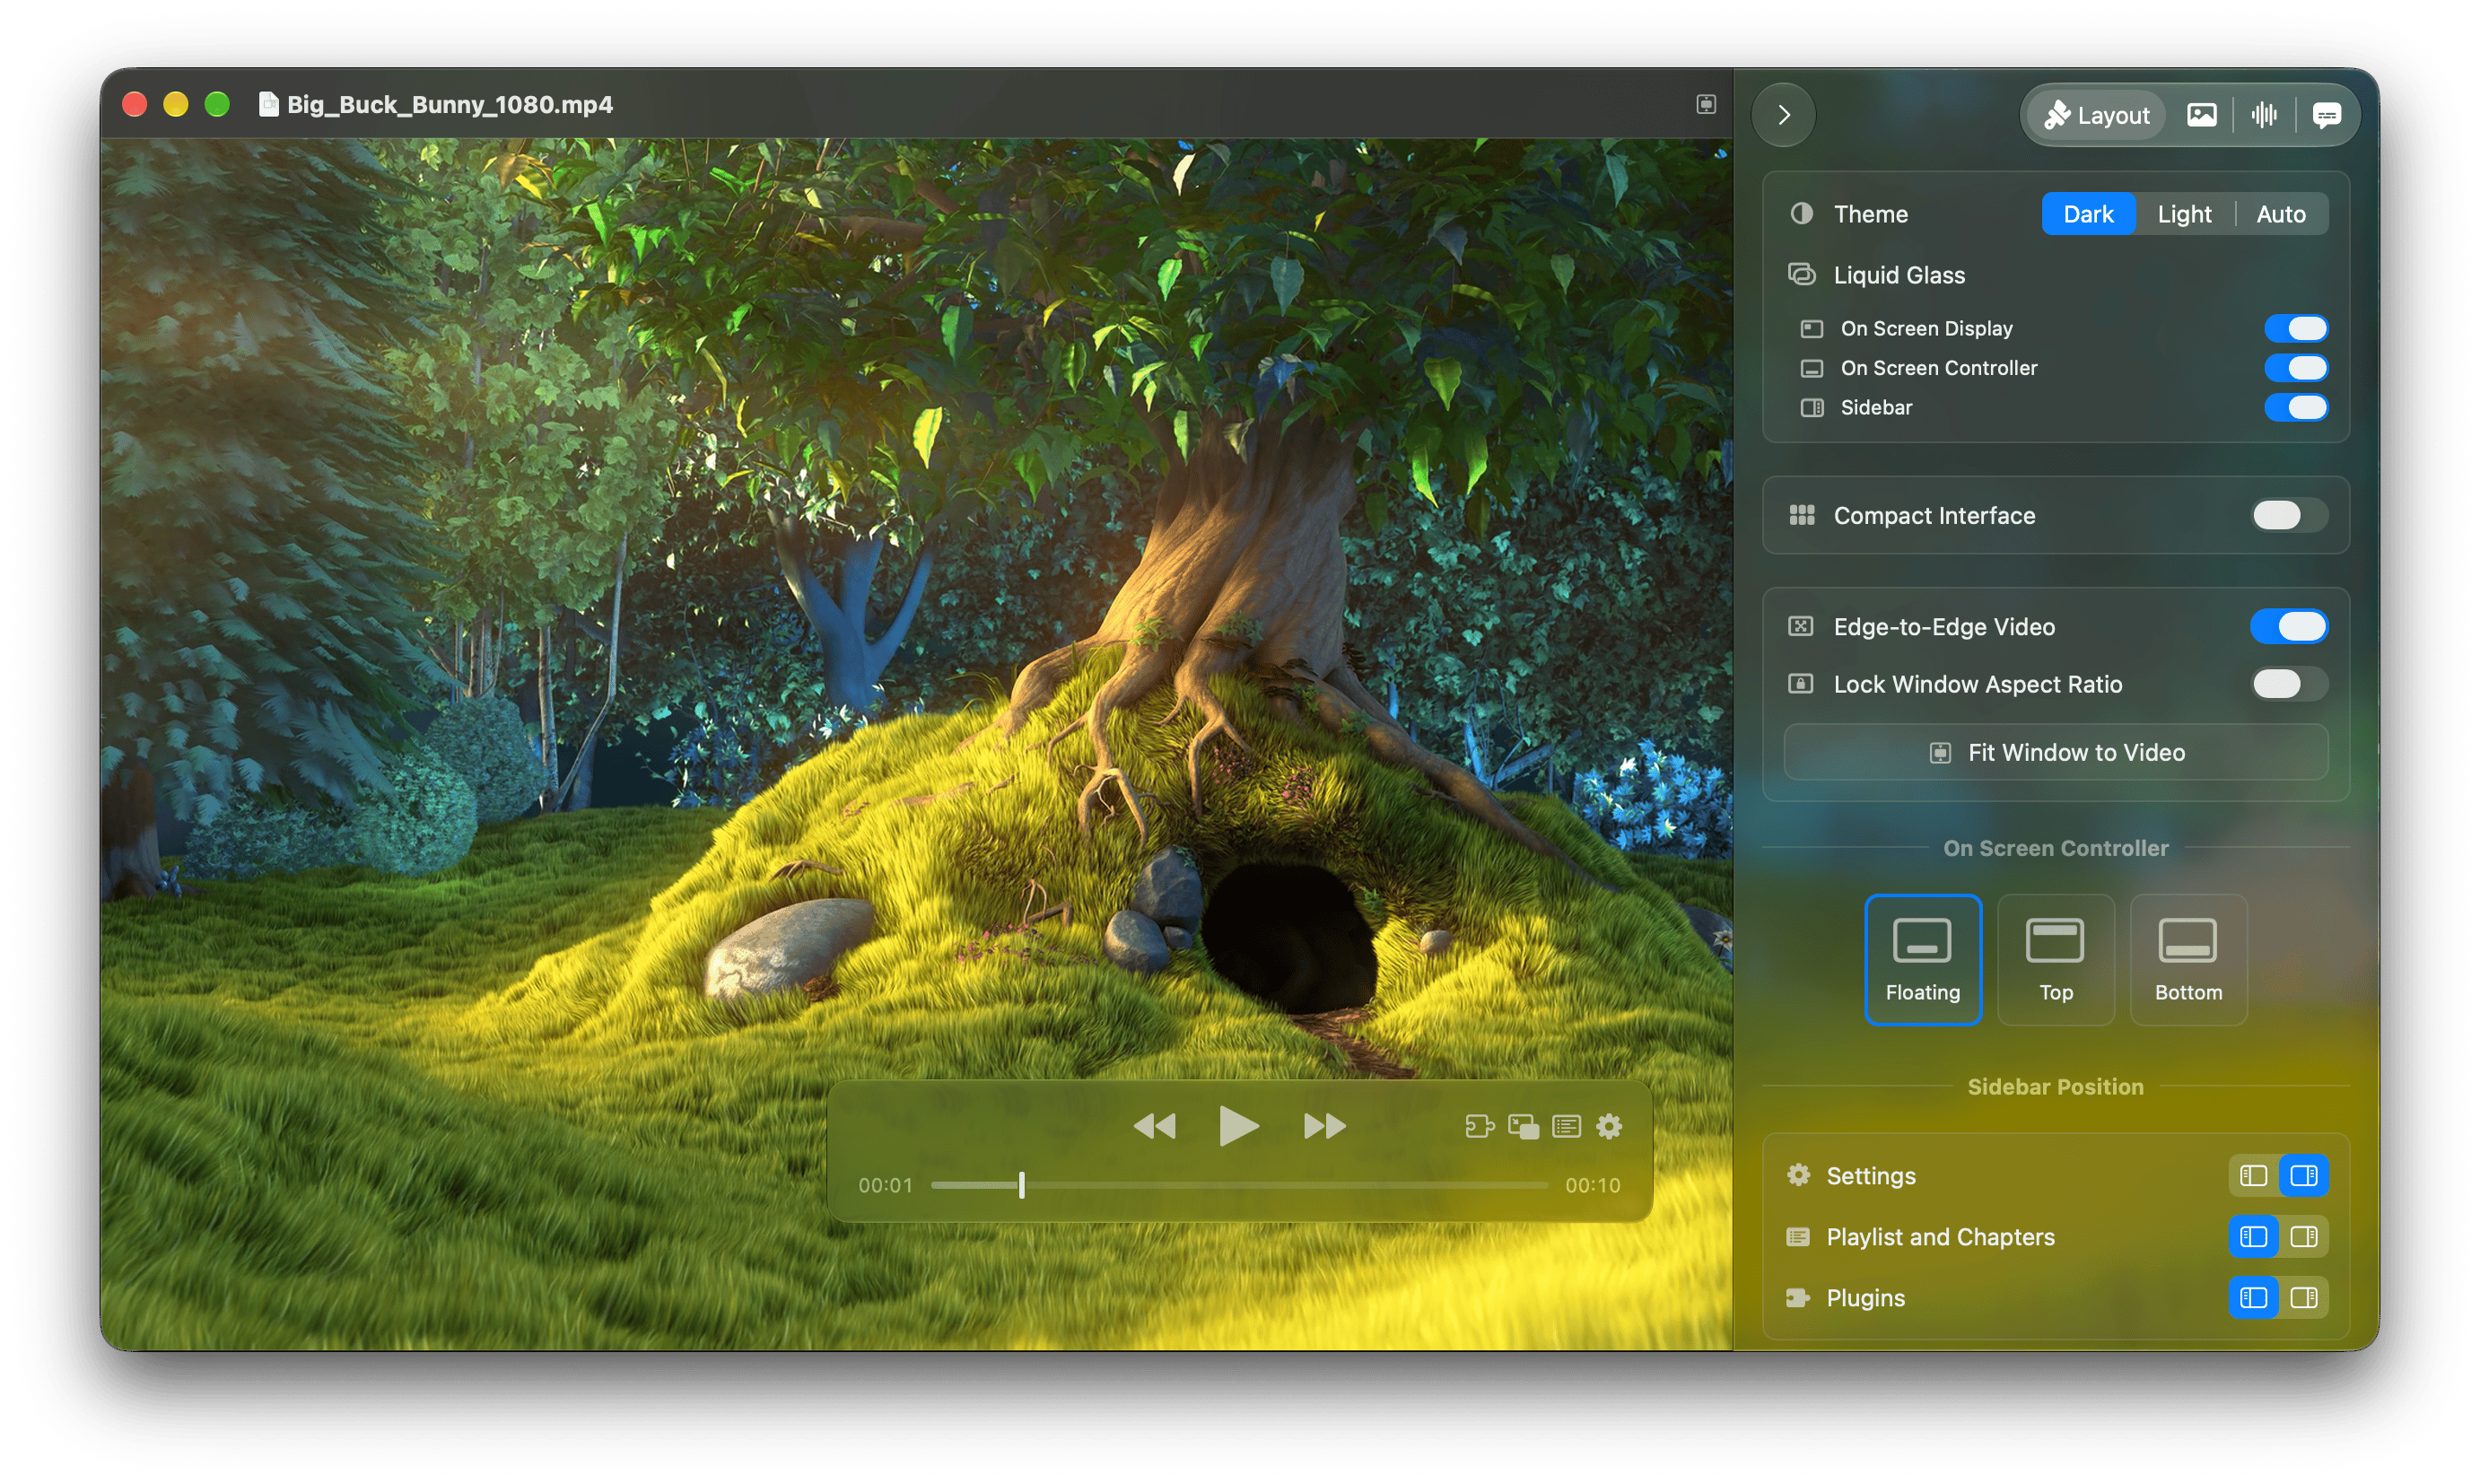Viewport: 2480px width, 1484px height.
Task: Switch to the Video settings tab icon
Action: tap(2202, 115)
